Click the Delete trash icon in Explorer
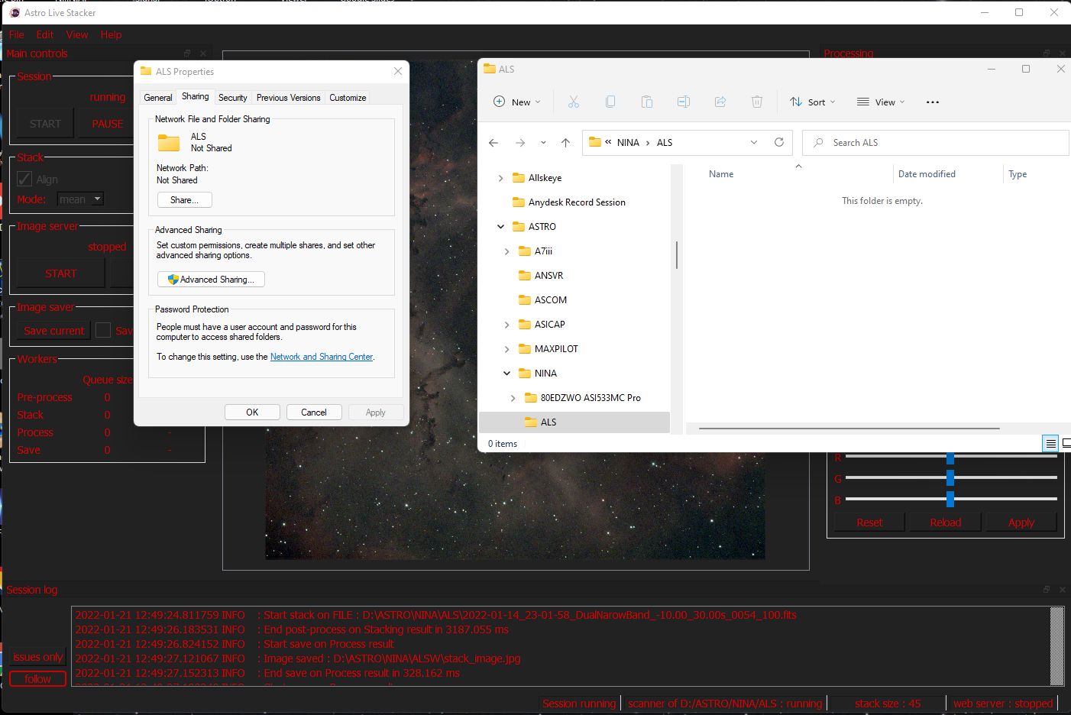1071x715 pixels. (x=757, y=102)
